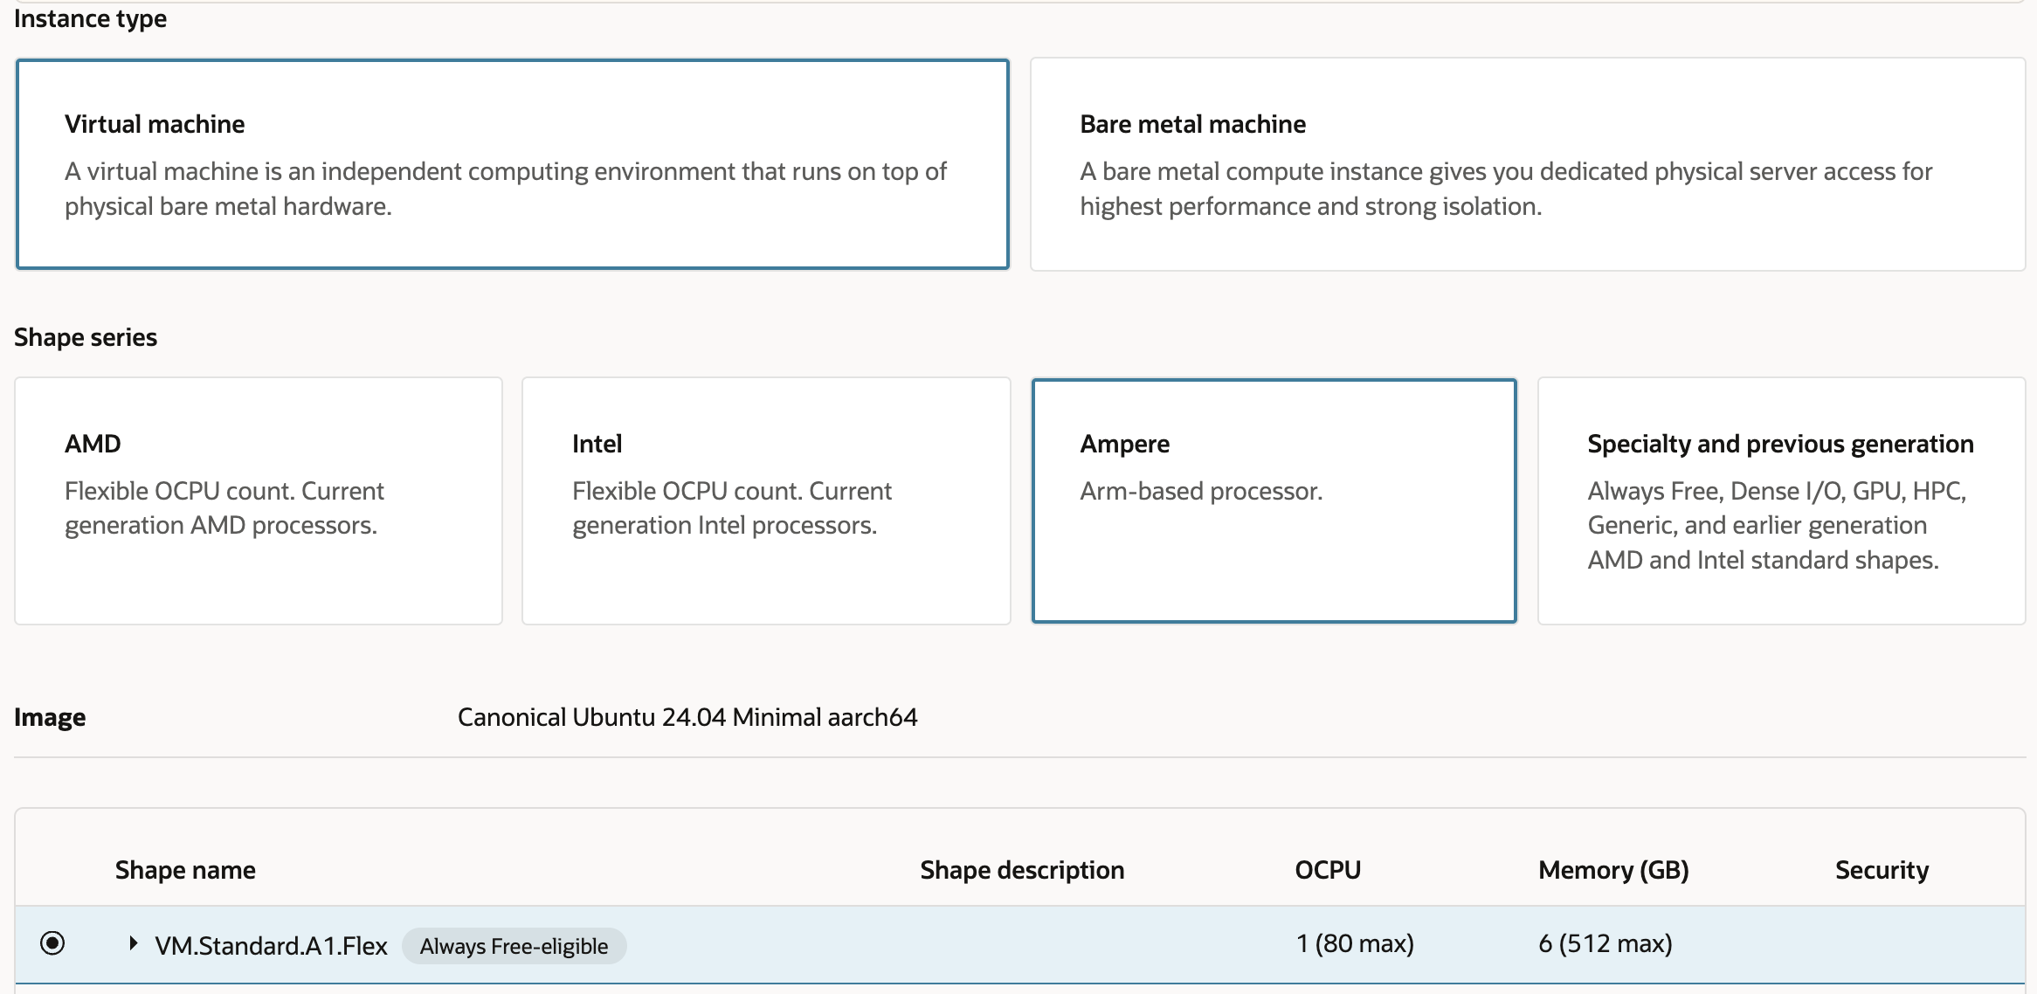The width and height of the screenshot is (2037, 994).
Task: Pick the AMD shape series card
Action: [x=259, y=500]
